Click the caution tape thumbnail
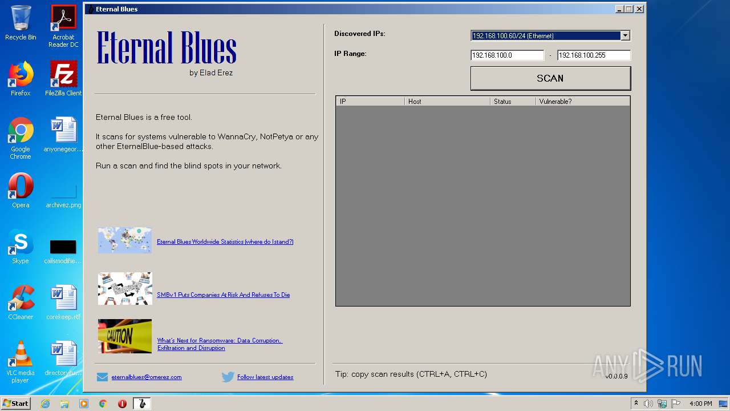Image resolution: width=730 pixels, height=411 pixels. click(x=125, y=336)
